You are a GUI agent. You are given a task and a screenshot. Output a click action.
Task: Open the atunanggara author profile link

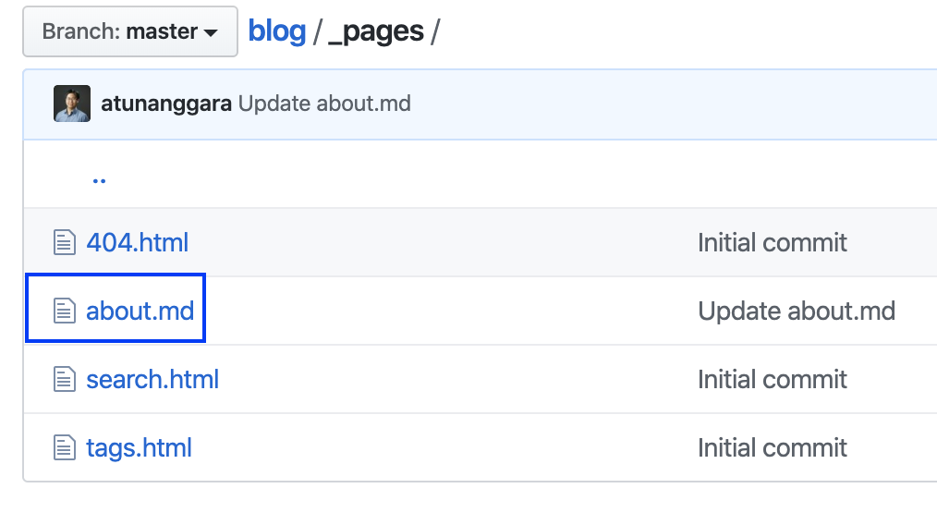(x=166, y=104)
